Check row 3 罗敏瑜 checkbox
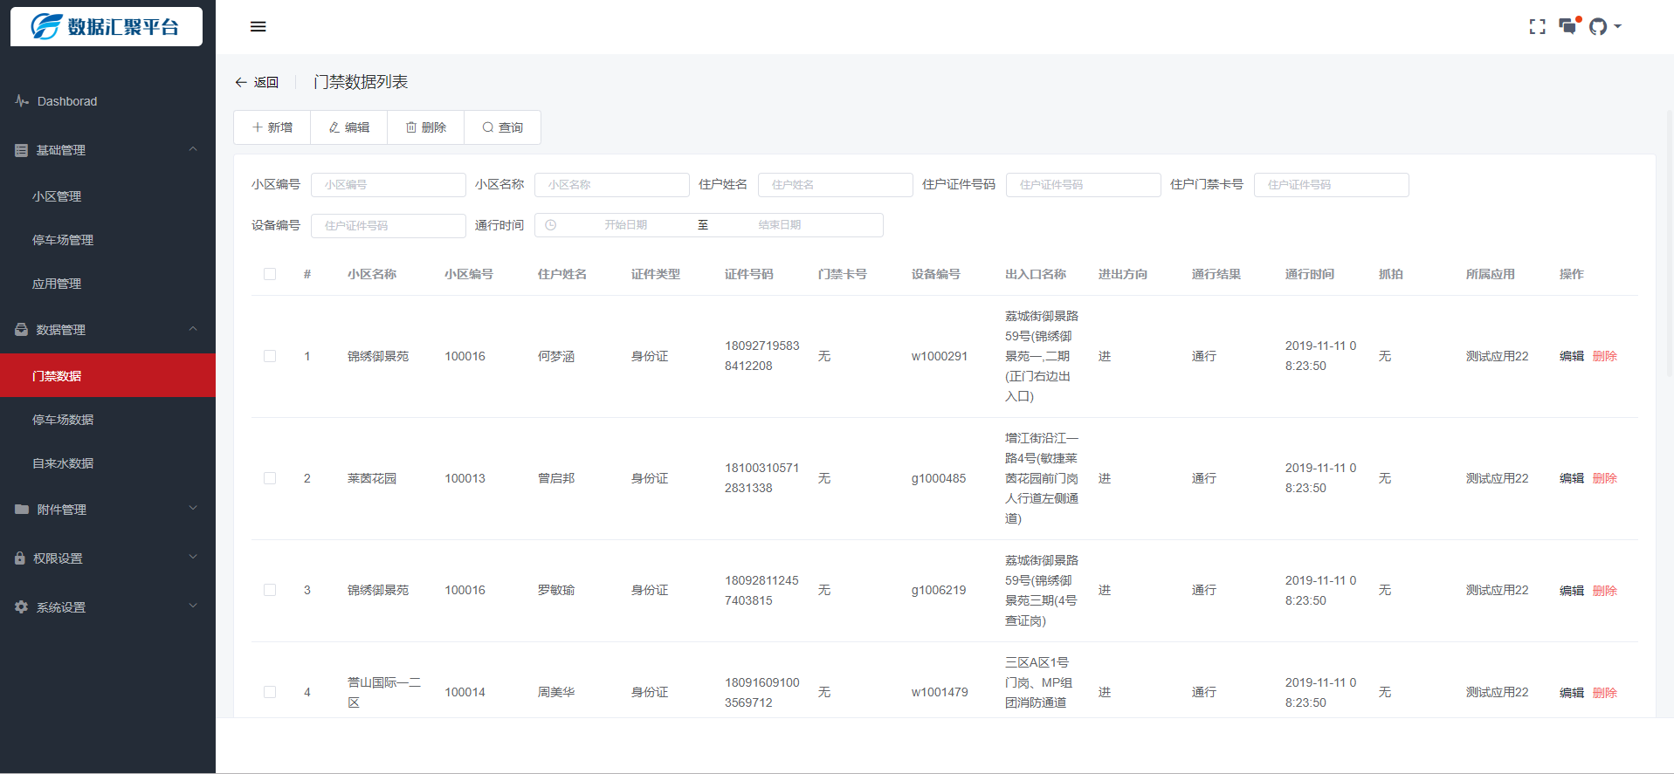Image resolution: width=1674 pixels, height=774 pixels. 270,590
